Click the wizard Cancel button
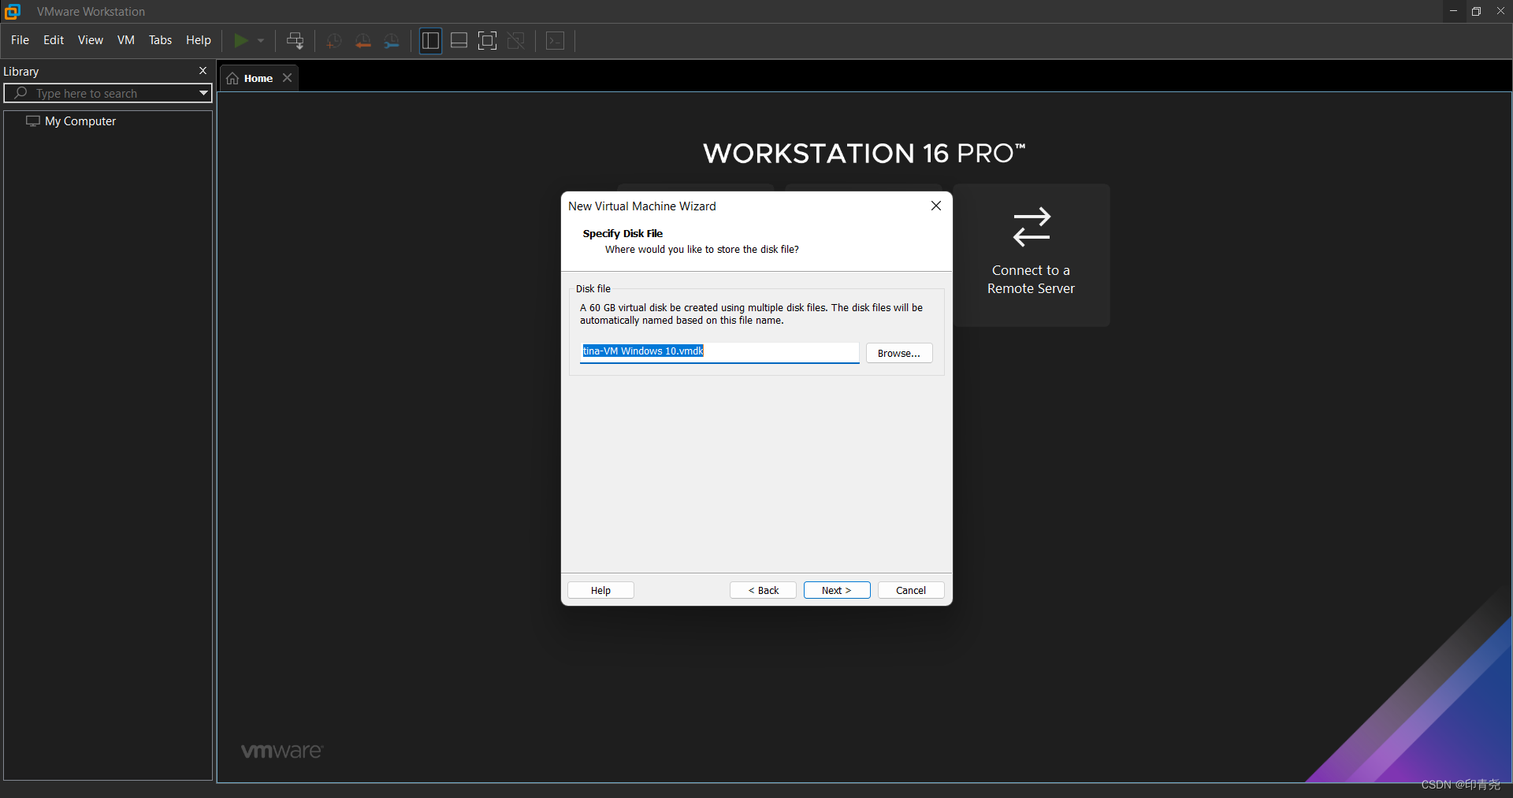 click(x=911, y=590)
